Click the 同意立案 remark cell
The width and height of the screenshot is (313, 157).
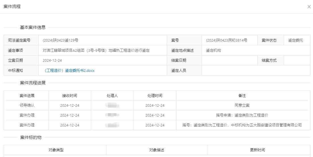(x=242, y=106)
